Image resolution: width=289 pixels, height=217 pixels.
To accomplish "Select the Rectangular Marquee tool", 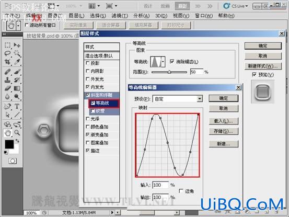I will pos(7,45).
